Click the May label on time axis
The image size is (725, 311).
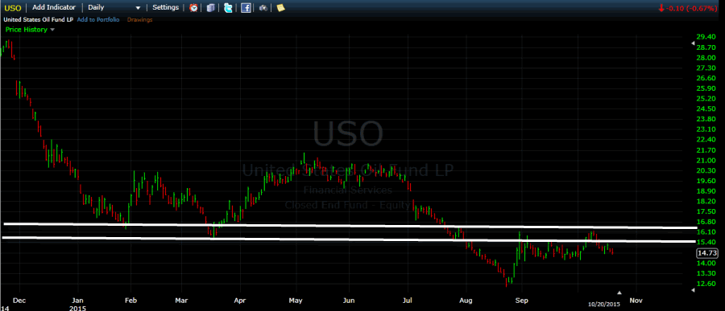coord(296,301)
